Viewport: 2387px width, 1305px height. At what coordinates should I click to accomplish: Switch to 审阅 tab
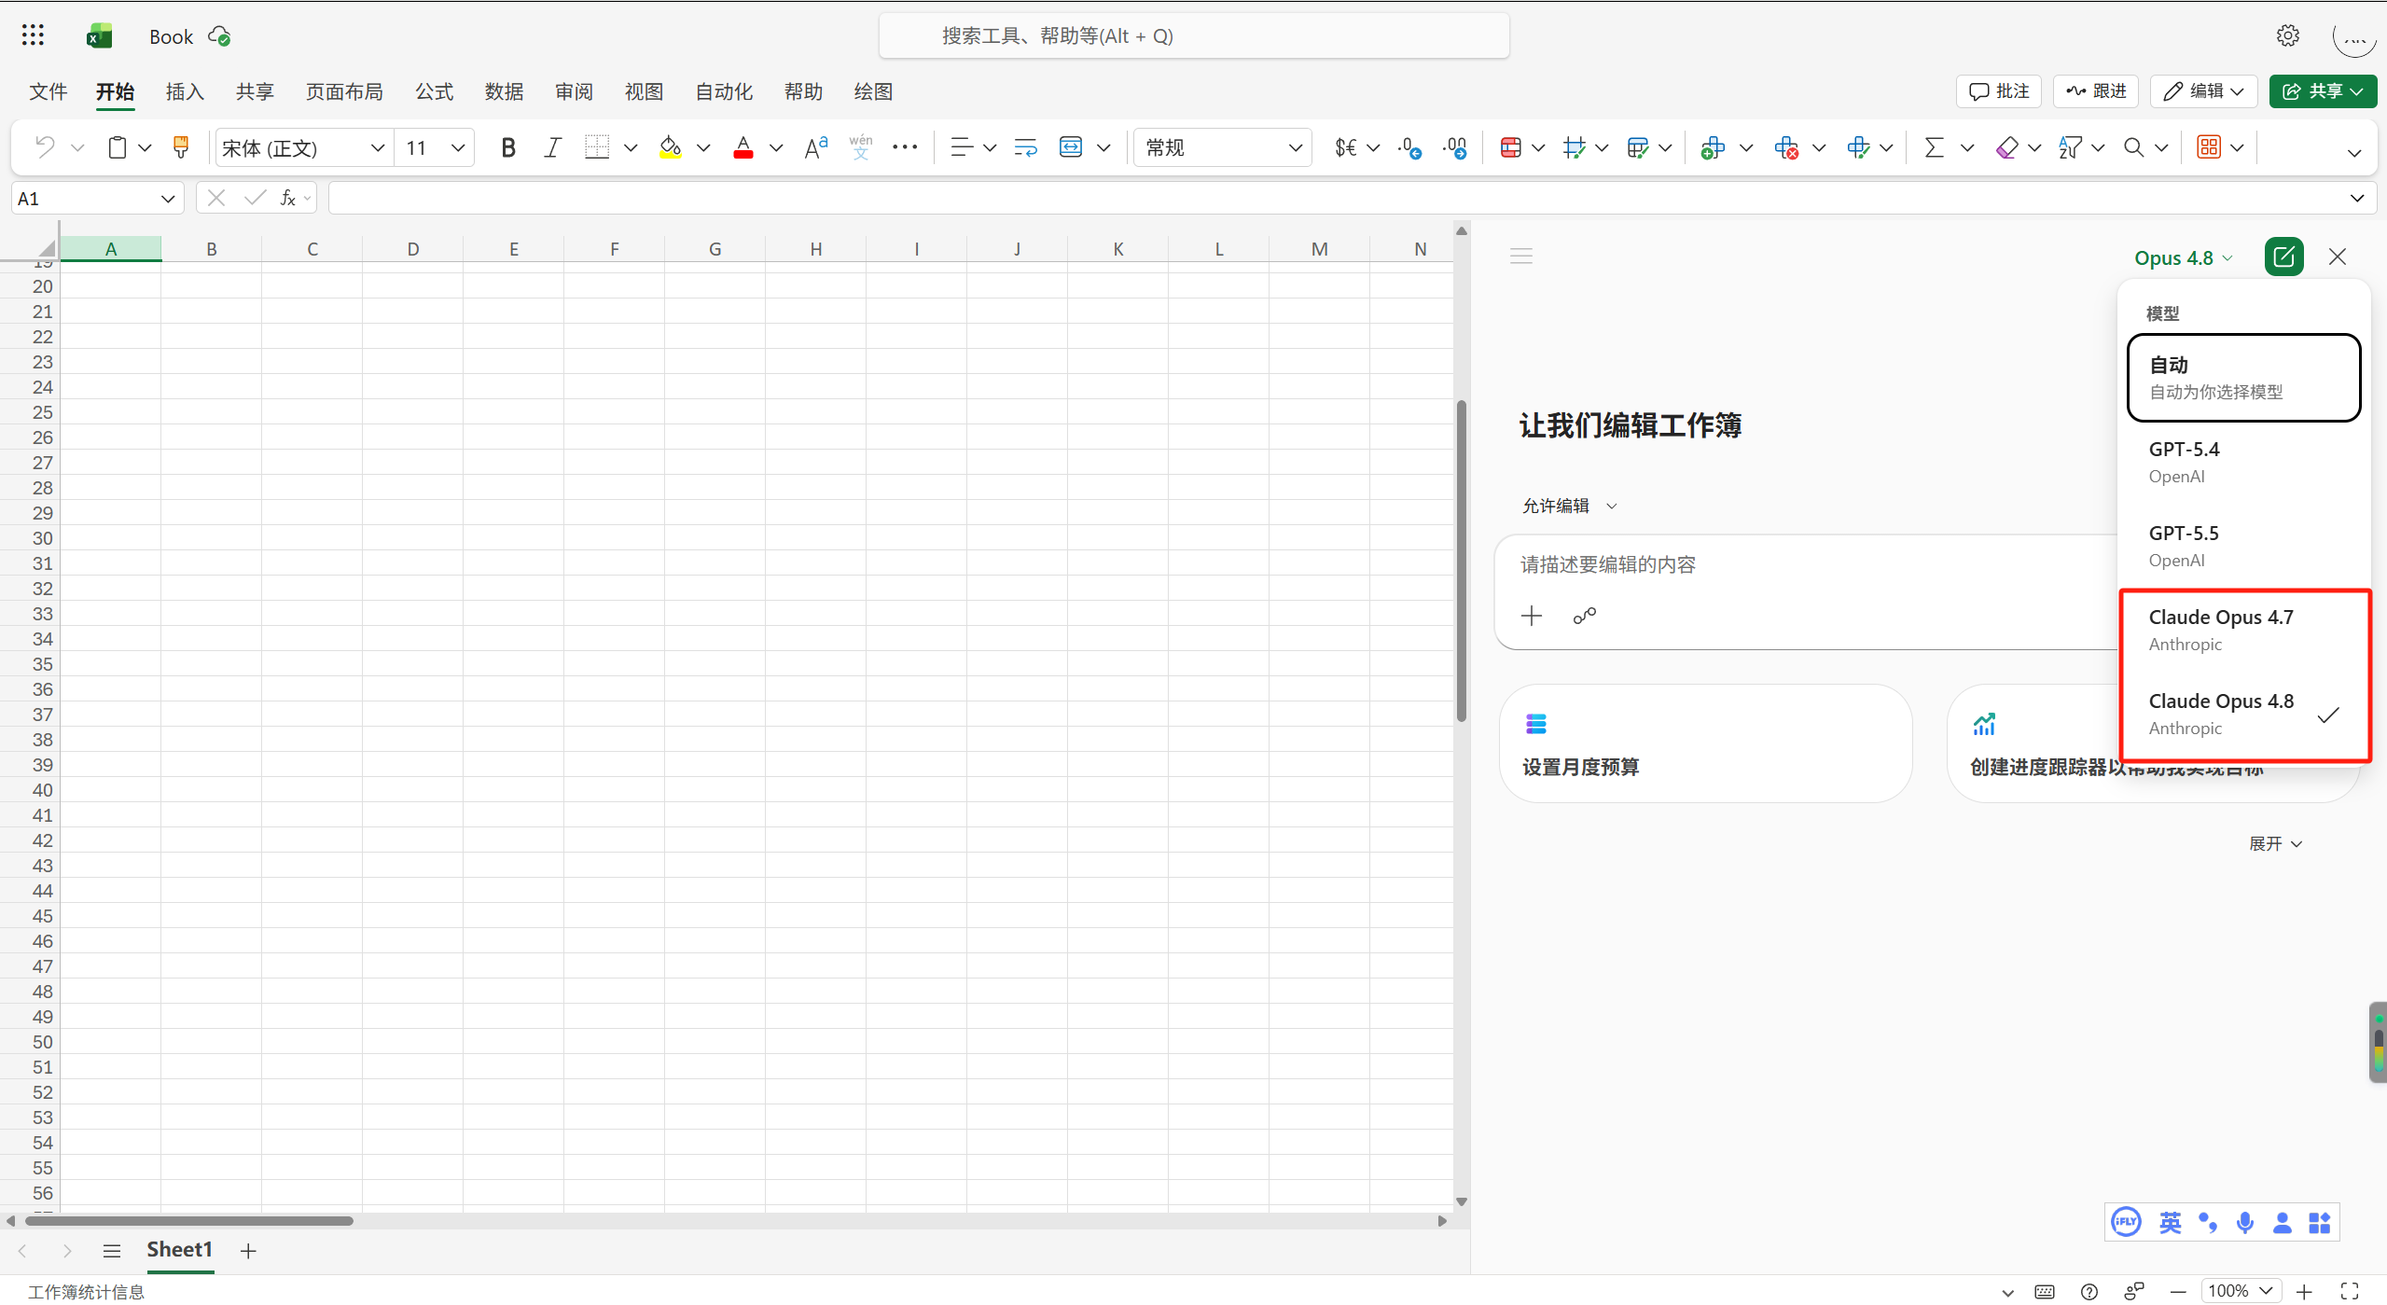(575, 91)
